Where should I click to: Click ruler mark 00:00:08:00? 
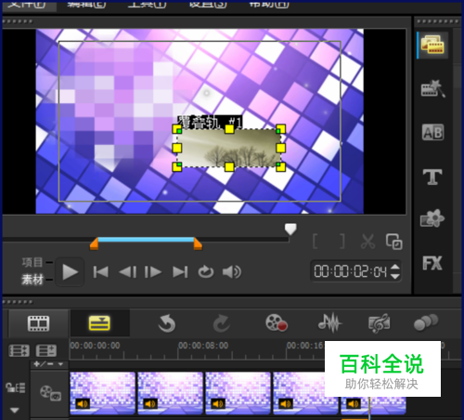click(x=203, y=346)
